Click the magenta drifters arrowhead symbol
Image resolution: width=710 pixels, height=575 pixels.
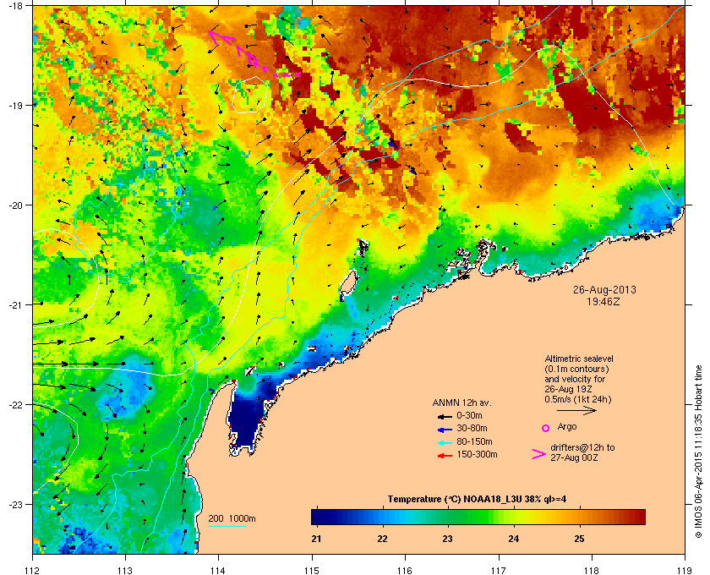pyautogui.click(x=539, y=454)
